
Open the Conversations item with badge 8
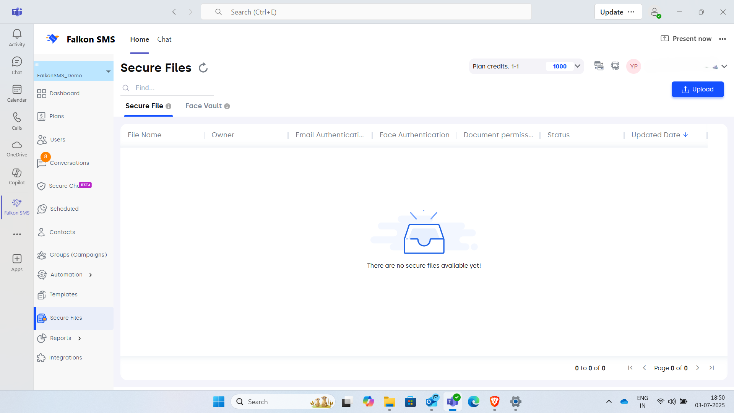(69, 163)
